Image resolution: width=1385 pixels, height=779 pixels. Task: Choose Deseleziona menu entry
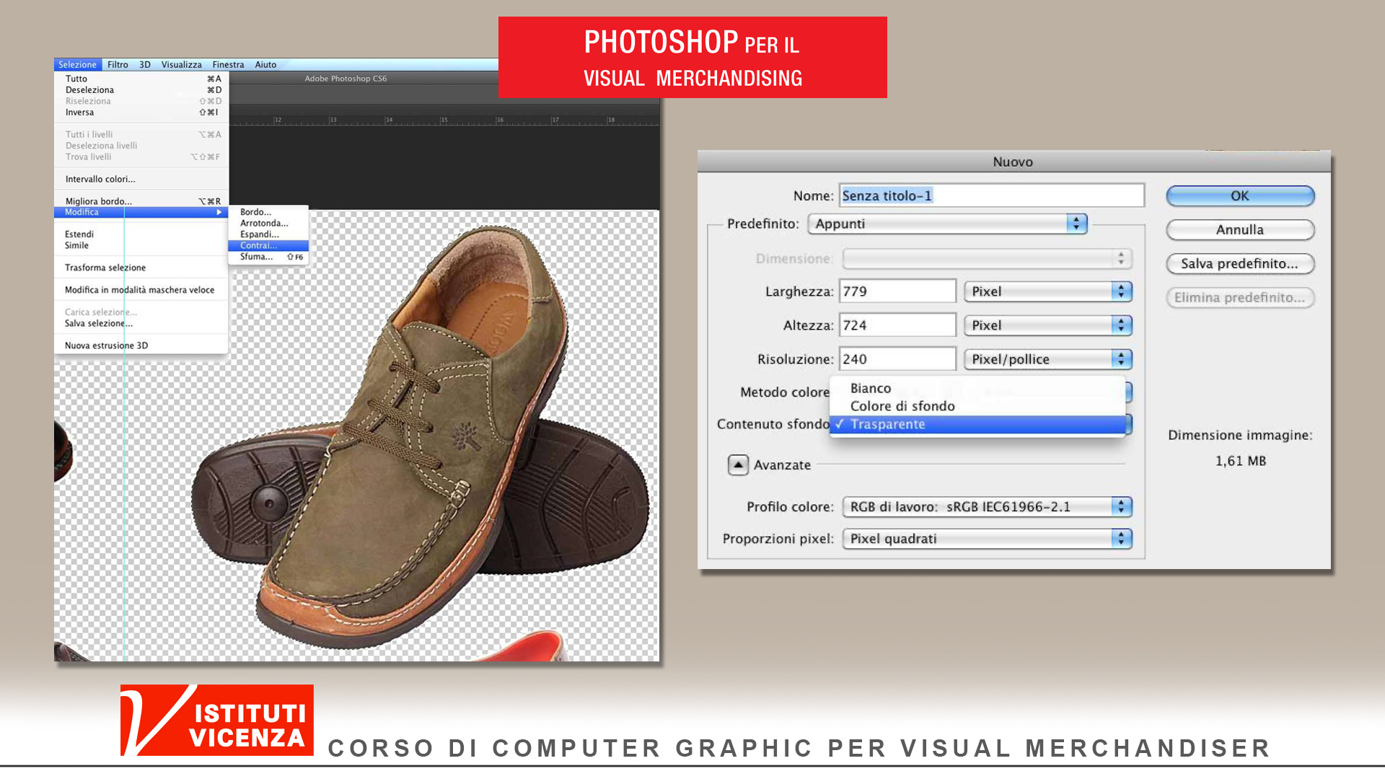tap(141, 90)
